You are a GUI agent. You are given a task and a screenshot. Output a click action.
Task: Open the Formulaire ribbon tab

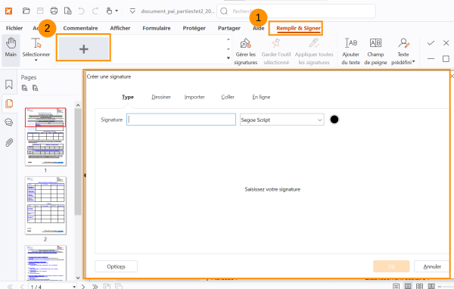(x=157, y=28)
